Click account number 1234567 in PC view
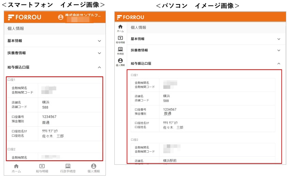Image resolution: width=289 pixels, height=178 pixels. [x=170, y=110]
